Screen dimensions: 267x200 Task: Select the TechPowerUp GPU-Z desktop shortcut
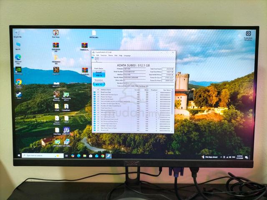(x=66, y=96)
